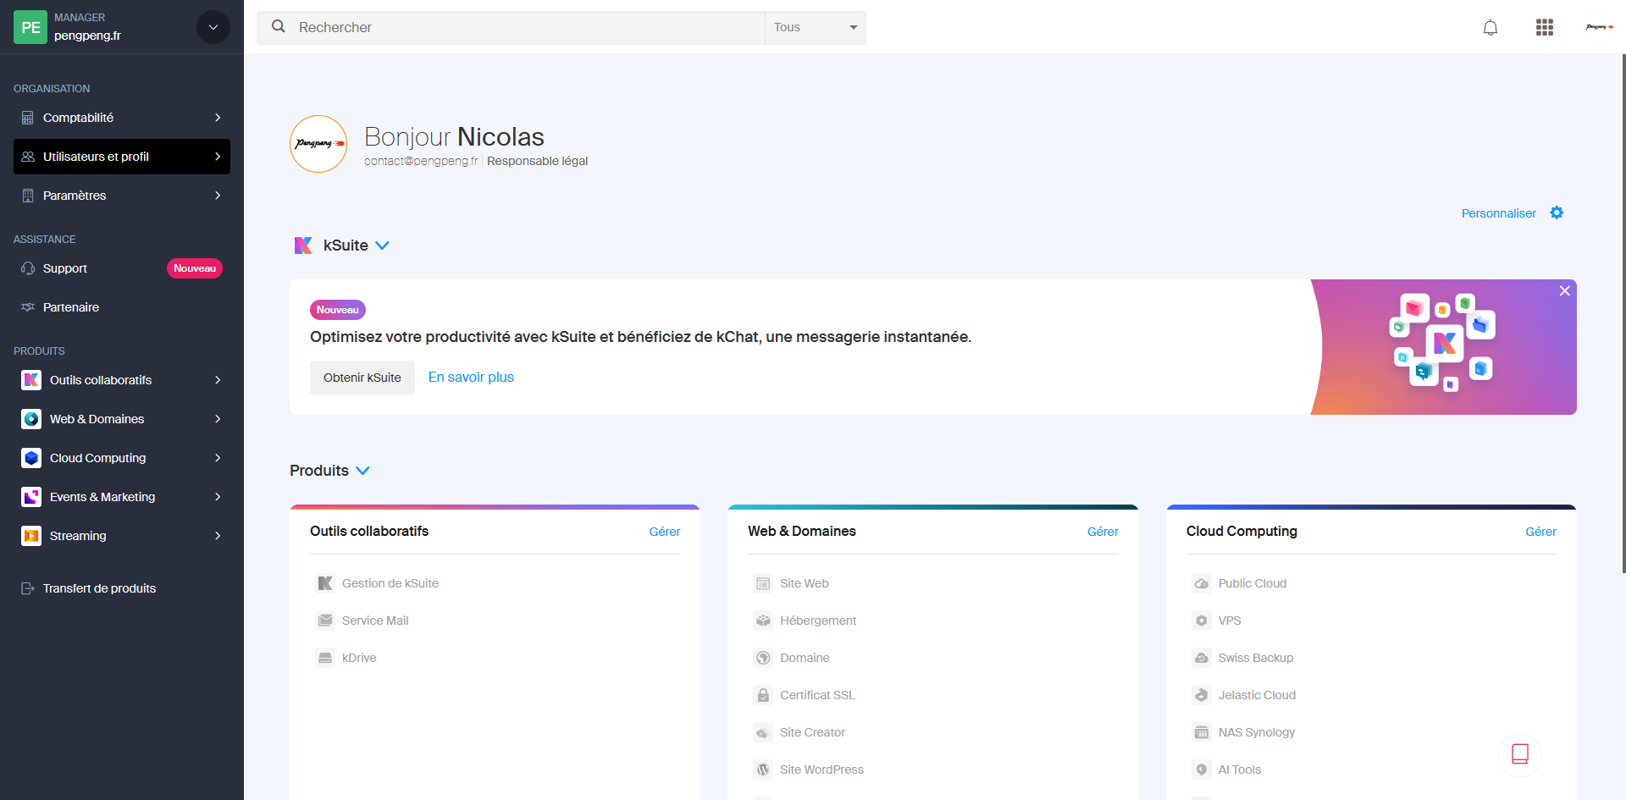Click the search magnifier icon
This screenshot has height=800, width=1626.
278,27
